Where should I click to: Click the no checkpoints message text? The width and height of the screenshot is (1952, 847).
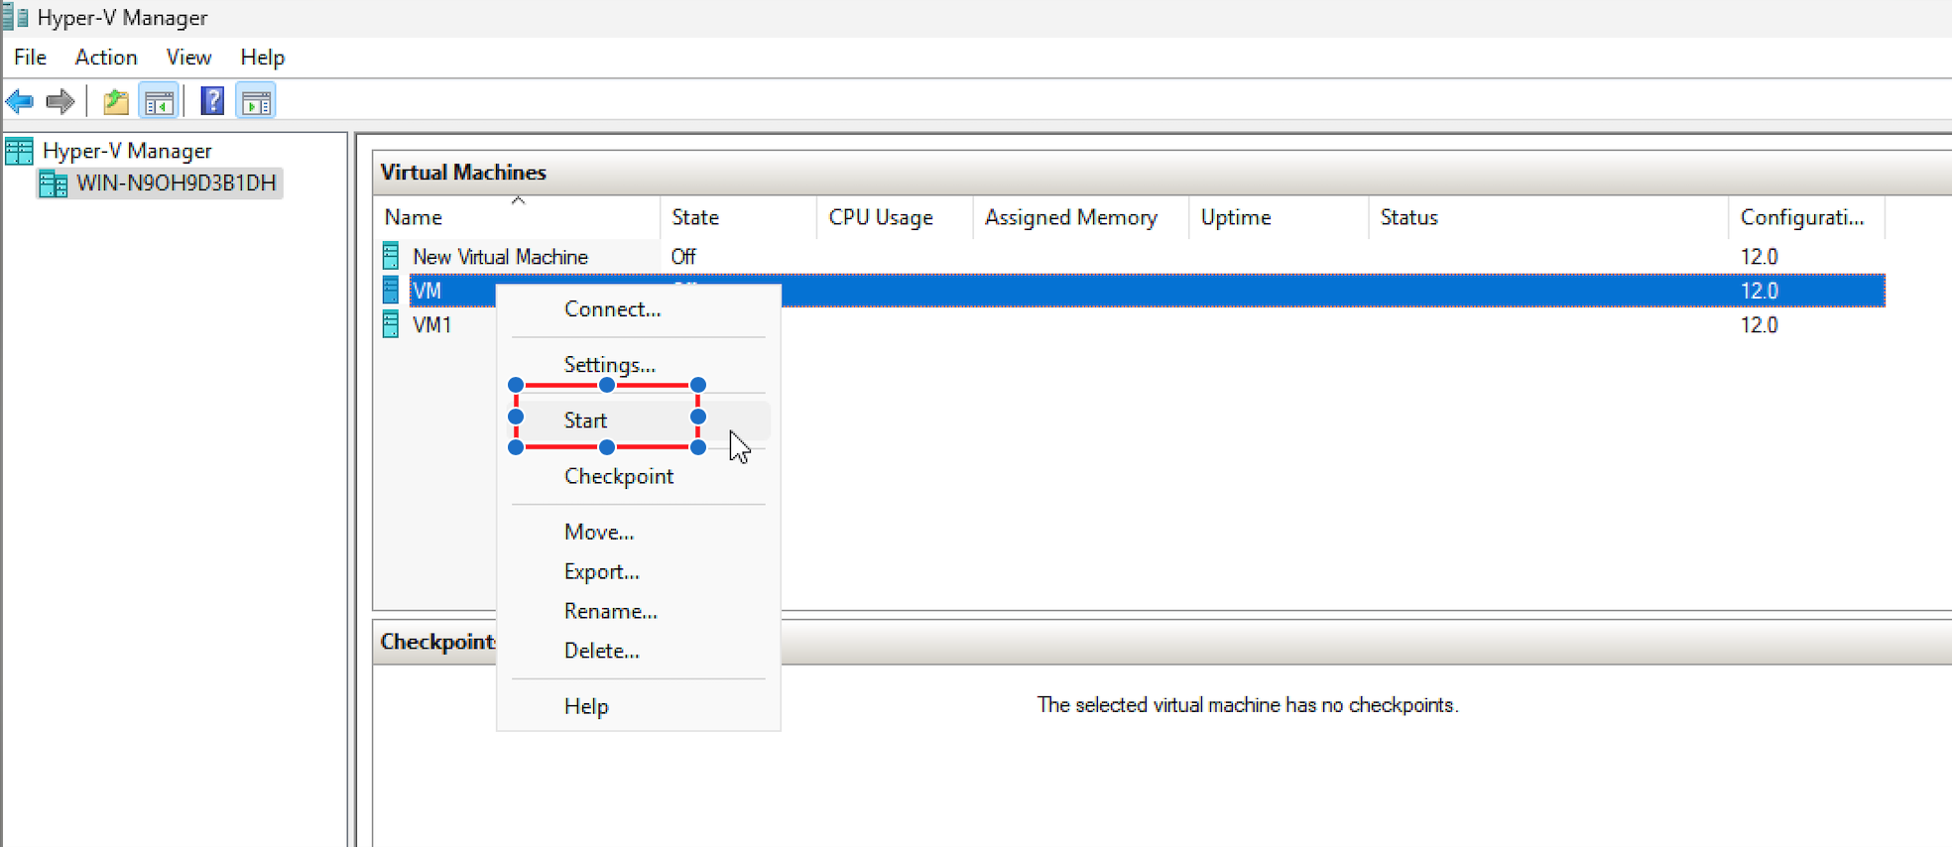pos(1248,705)
